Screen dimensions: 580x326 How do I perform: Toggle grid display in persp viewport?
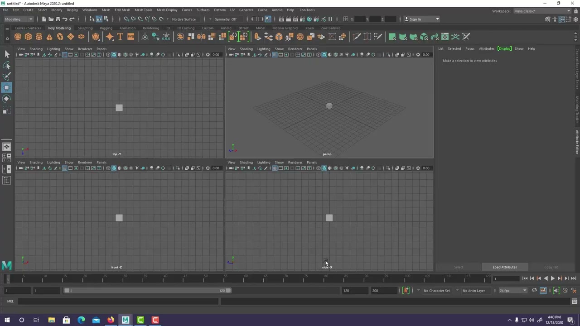pos(275,55)
